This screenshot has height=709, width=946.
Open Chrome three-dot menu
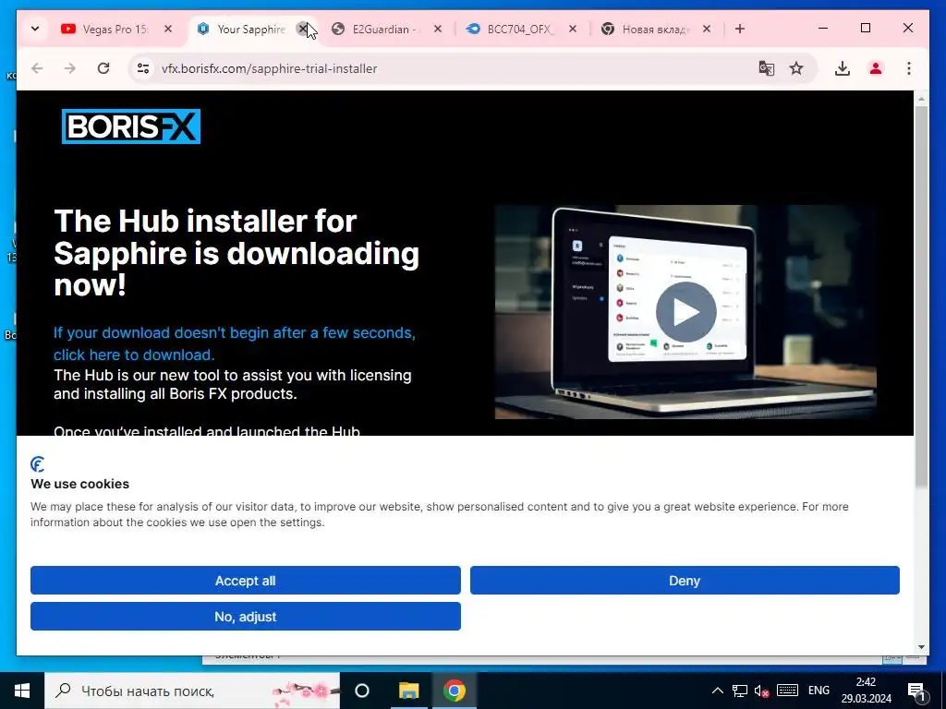(909, 68)
